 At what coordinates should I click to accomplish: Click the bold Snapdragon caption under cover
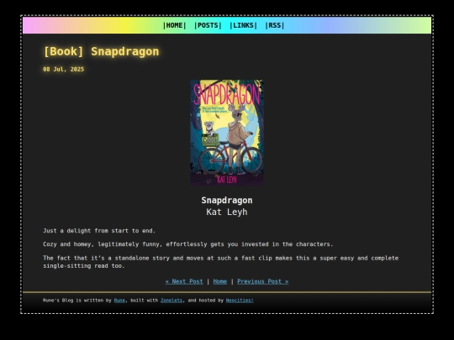click(227, 200)
